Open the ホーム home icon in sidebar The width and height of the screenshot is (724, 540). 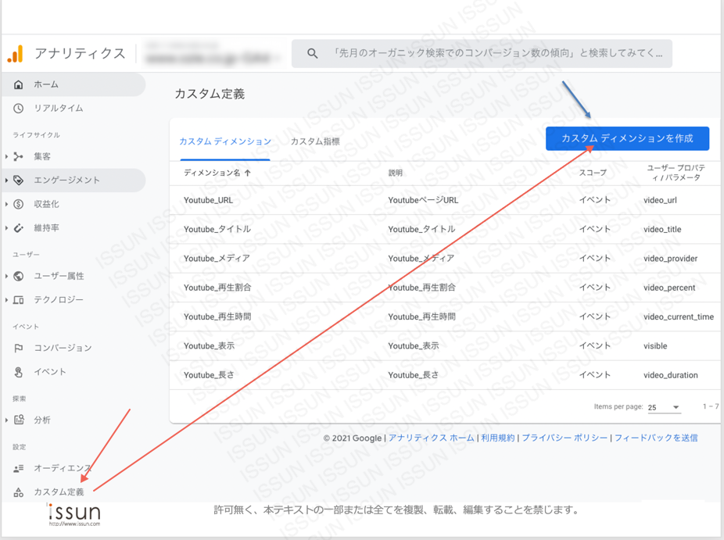(x=19, y=84)
